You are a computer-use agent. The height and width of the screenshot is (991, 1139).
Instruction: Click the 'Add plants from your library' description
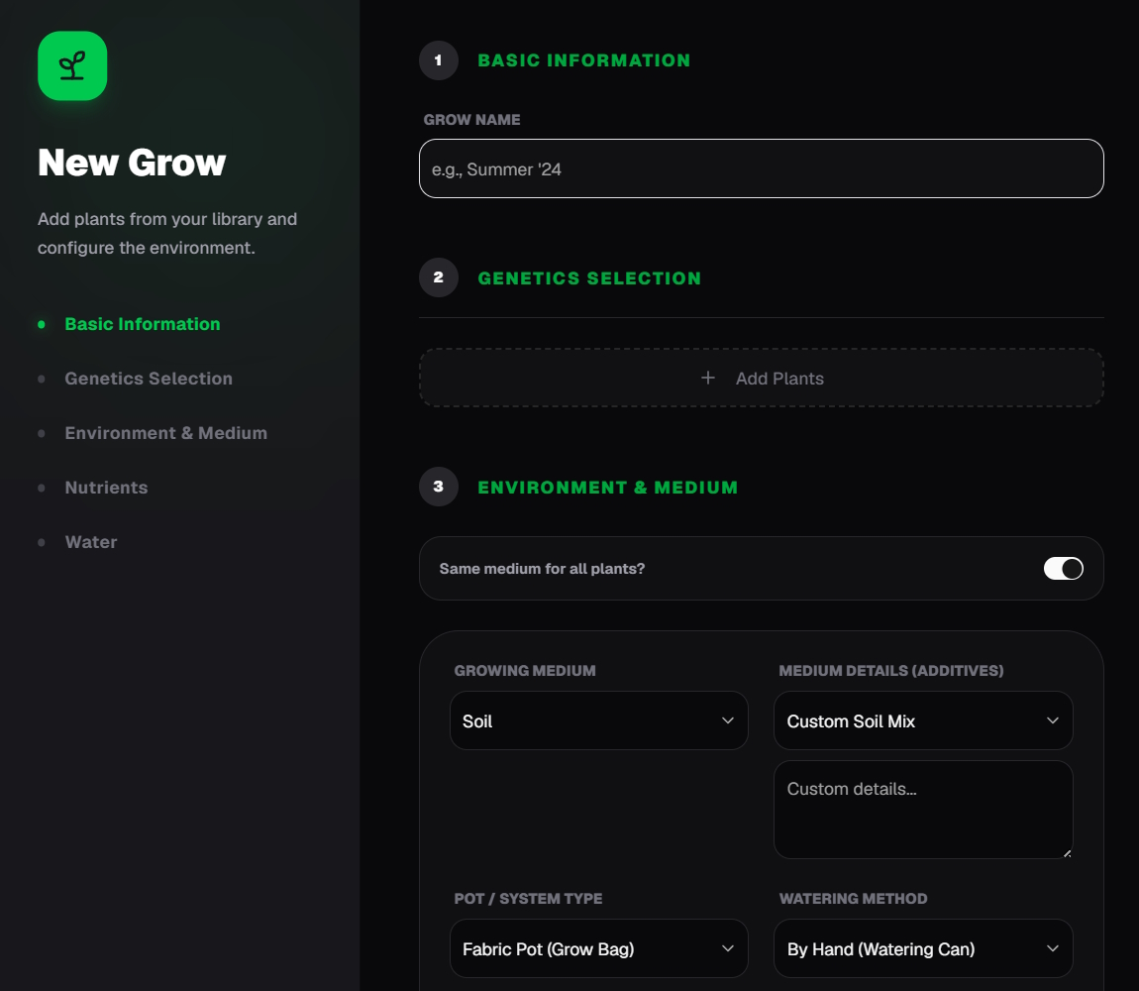click(167, 234)
